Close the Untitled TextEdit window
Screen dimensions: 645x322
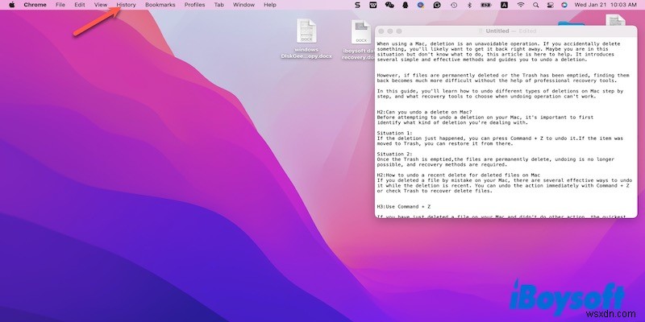point(381,31)
